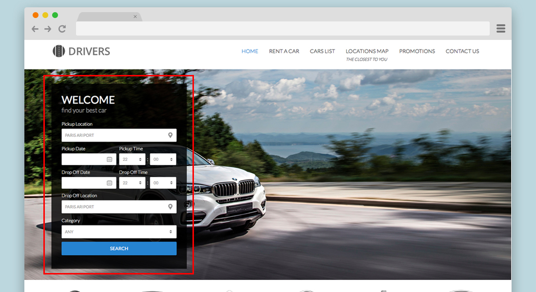Expand the Pickup Time minutes dropdown

click(x=163, y=159)
